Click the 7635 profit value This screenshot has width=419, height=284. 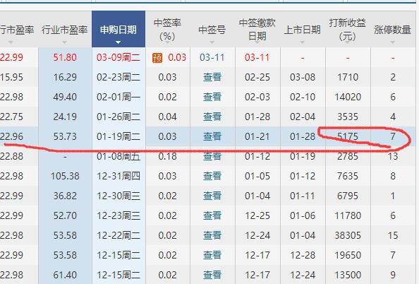point(348,176)
